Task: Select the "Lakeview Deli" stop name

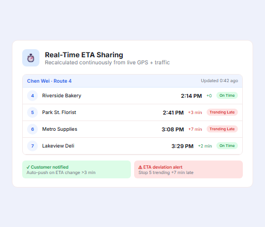Action: tap(58, 146)
